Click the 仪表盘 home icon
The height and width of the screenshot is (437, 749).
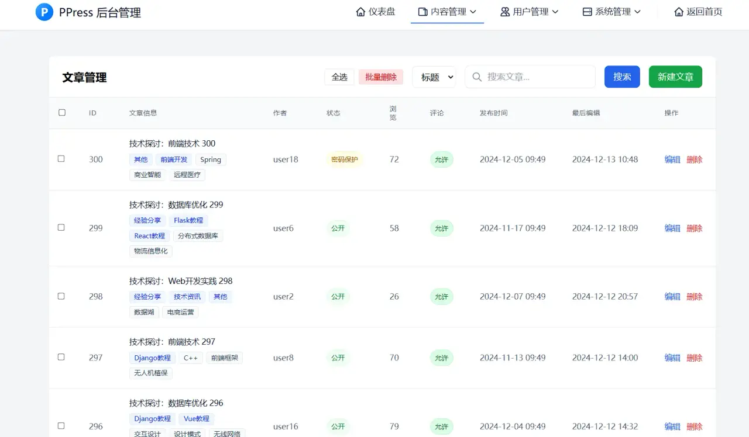361,11
